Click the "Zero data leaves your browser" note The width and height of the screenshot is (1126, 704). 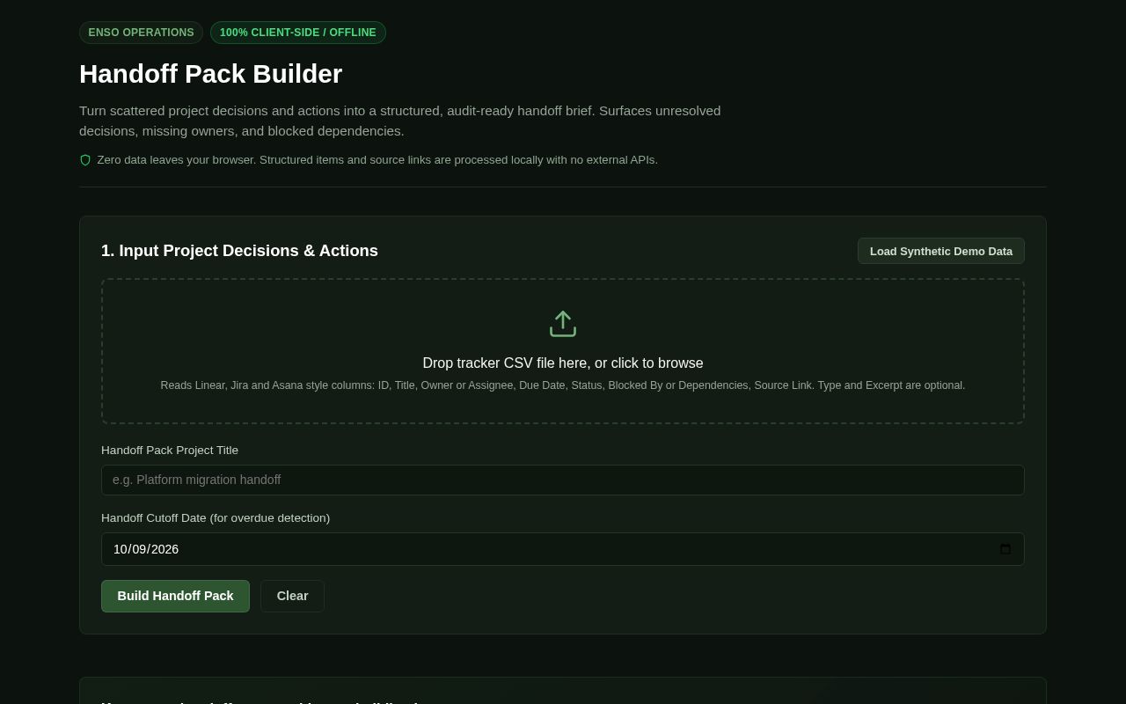pos(377,160)
